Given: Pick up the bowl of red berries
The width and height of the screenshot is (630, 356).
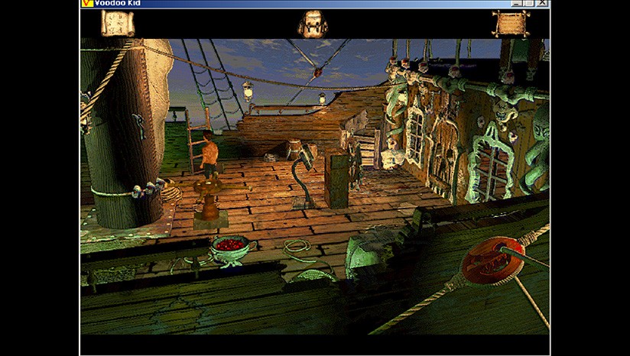Looking at the screenshot, I should tap(232, 249).
